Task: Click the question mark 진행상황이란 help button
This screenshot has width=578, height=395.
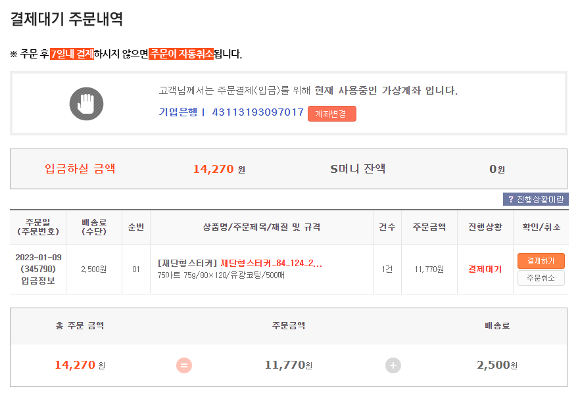Action: point(535,199)
